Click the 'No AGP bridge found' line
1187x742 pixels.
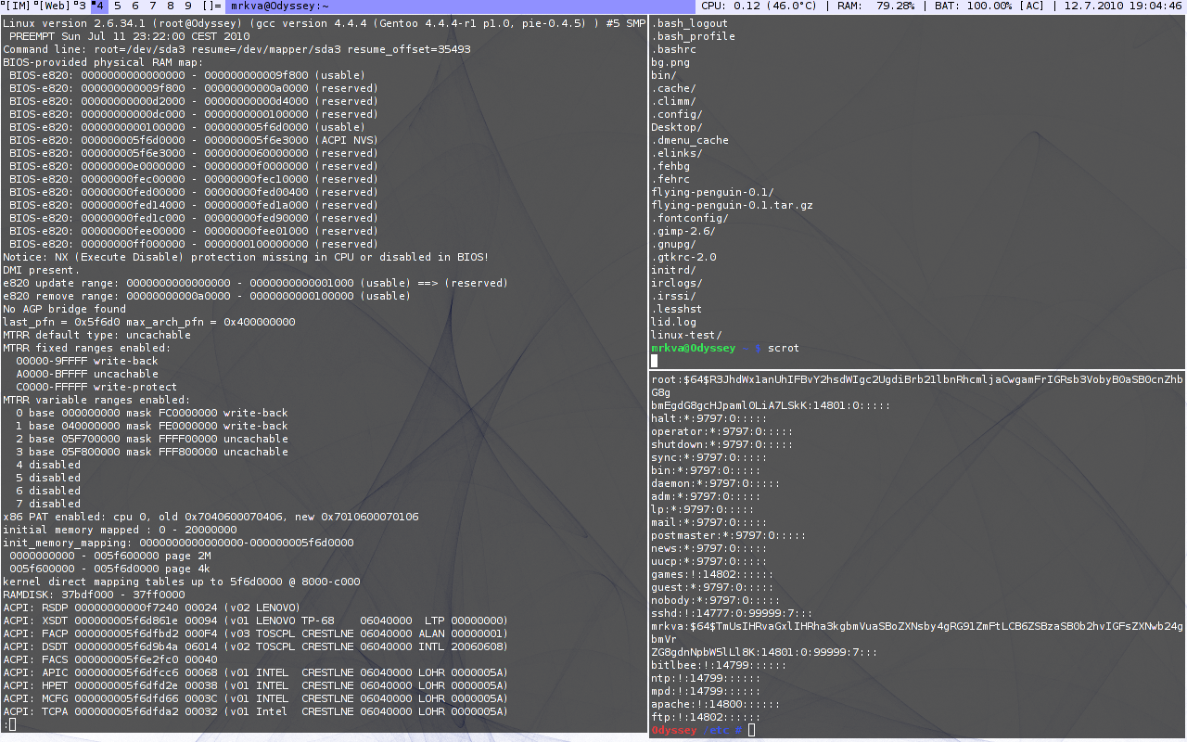pos(64,309)
